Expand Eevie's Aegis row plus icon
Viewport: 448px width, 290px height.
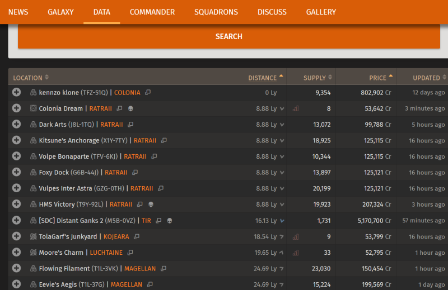tap(16, 284)
